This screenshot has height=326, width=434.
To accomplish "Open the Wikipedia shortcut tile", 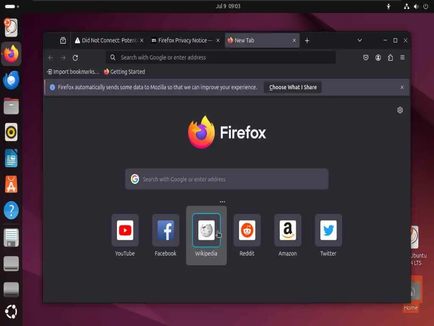I will pyautogui.click(x=206, y=235).
